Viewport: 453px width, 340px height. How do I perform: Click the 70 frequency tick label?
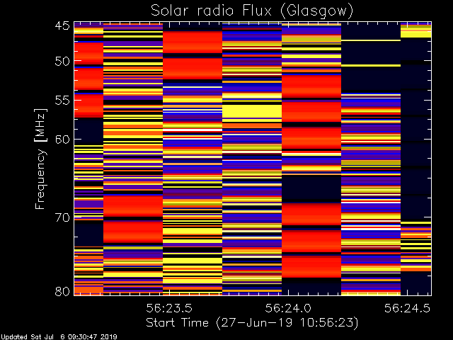pyautogui.click(x=62, y=217)
